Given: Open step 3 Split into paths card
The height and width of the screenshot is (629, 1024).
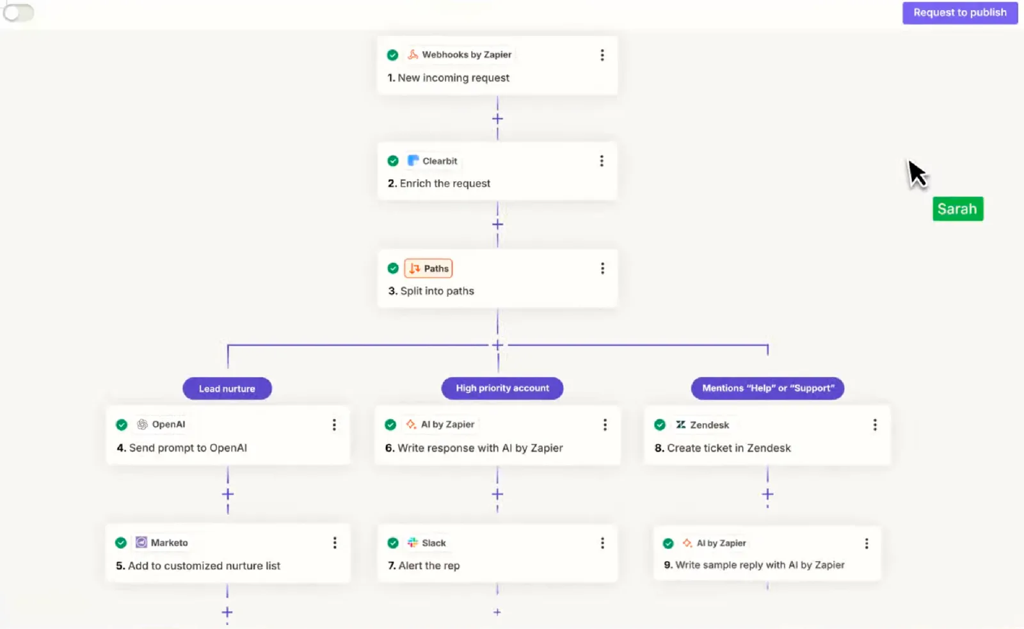Looking at the screenshot, I should pos(497,278).
